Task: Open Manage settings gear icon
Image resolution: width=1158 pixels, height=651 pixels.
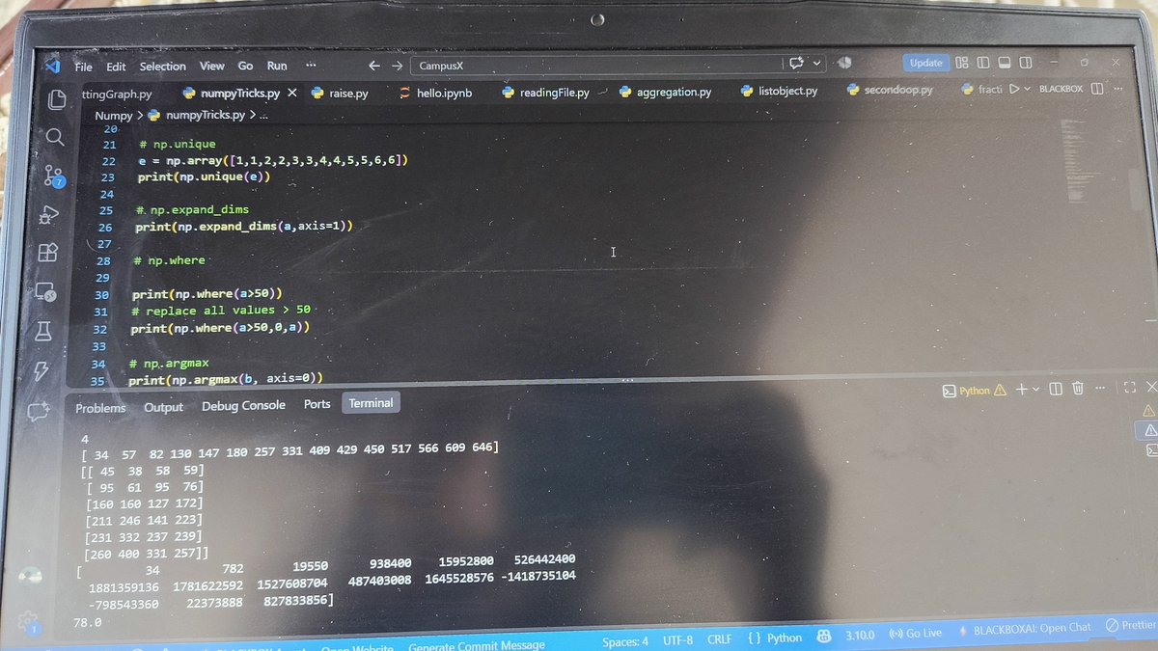Action: tap(28, 622)
